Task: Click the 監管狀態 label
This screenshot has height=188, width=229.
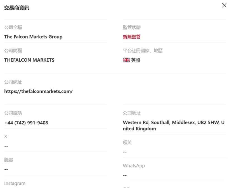Action: (x=132, y=27)
